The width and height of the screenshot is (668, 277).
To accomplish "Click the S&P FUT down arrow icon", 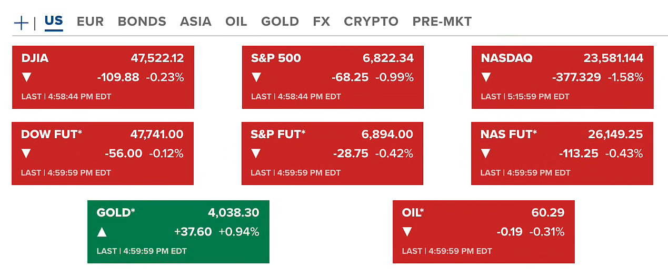I will (256, 153).
